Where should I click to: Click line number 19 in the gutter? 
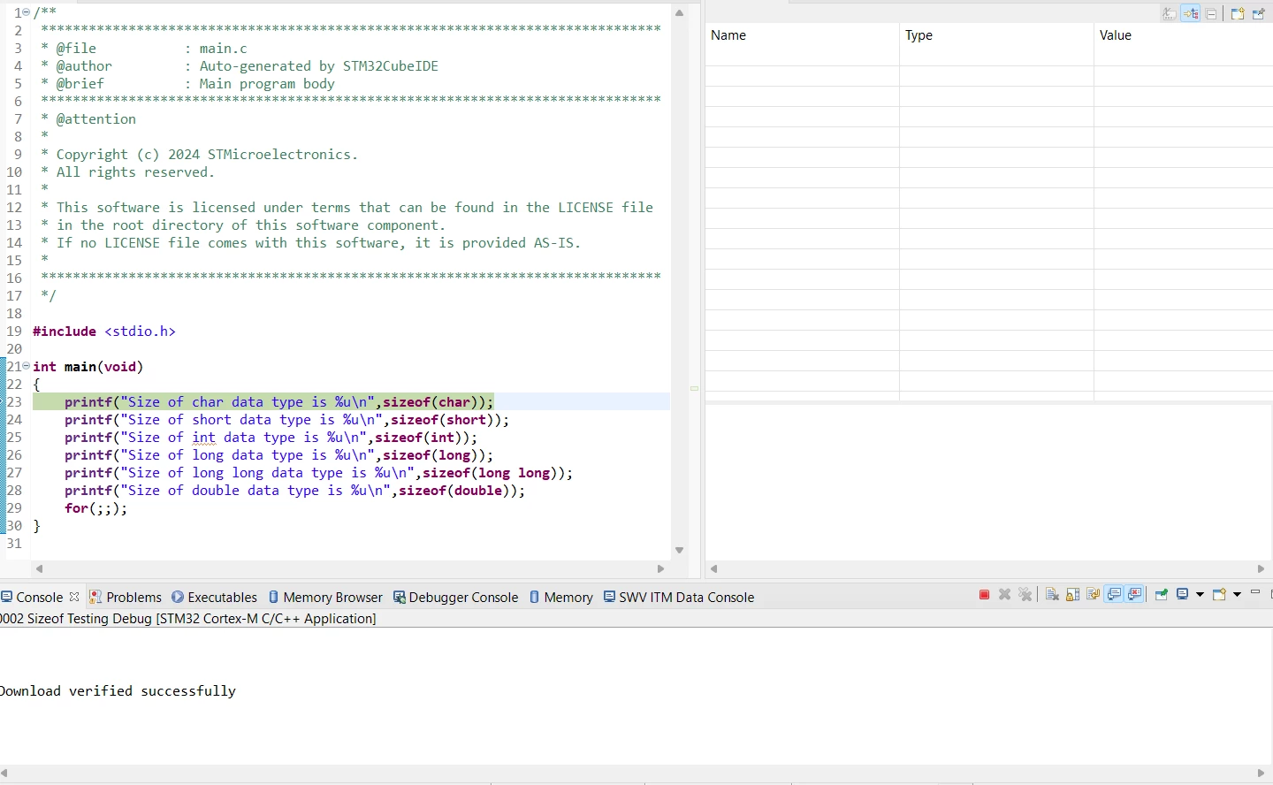click(x=14, y=332)
